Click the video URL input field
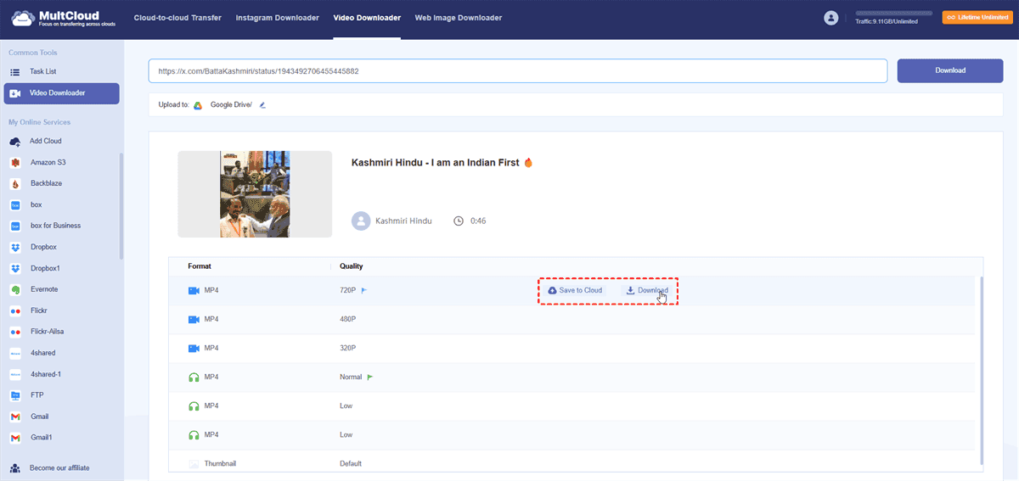Image resolution: width=1019 pixels, height=481 pixels. [517, 71]
